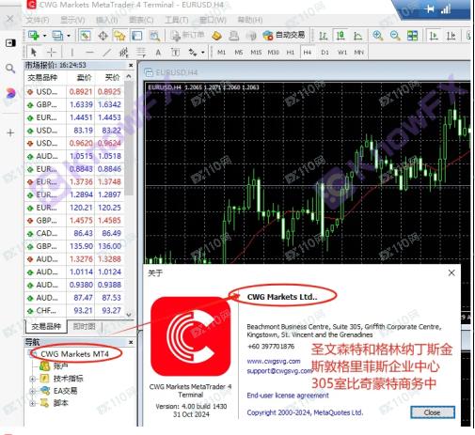
Task: Select the vertical line drawing tool
Action: point(72,53)
